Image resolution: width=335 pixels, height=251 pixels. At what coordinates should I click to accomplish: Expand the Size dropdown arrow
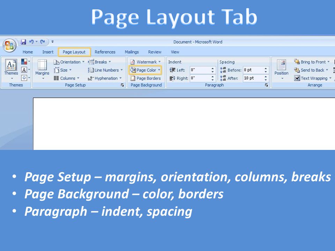pos(70,70)
